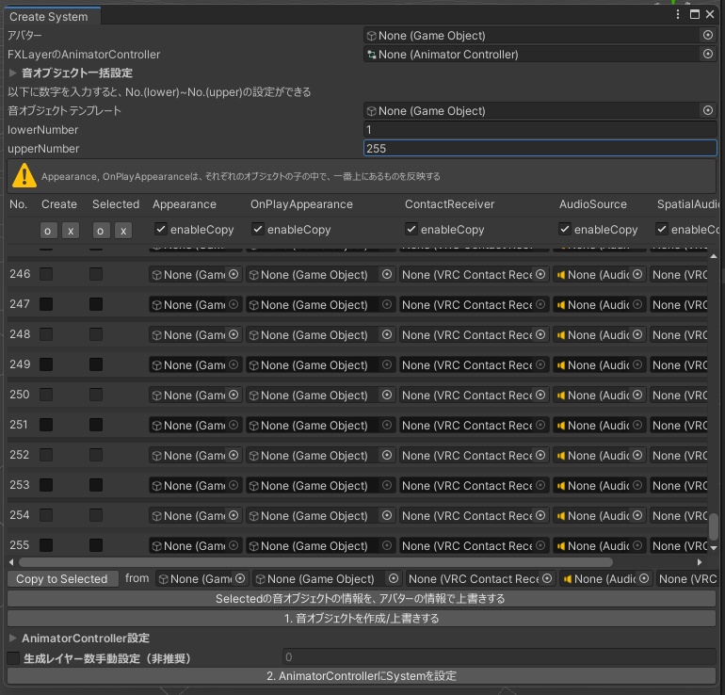Check Create checkbox for row 254
Viewport: 725px width, 695px height.
46,515
